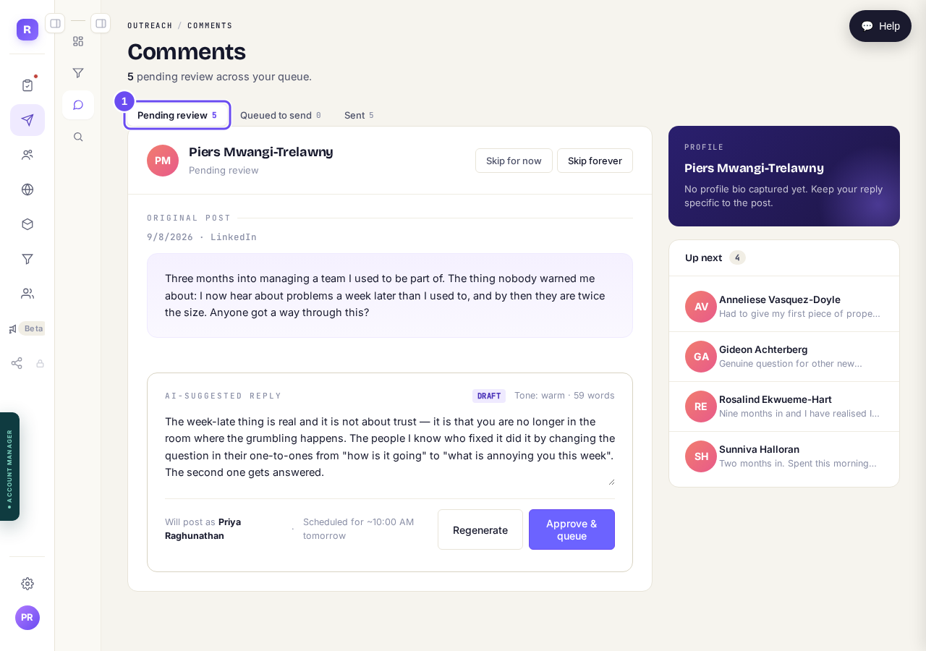Click inside the AI-suggested reply text area
The image size is (926, 651).
[390, 448]
